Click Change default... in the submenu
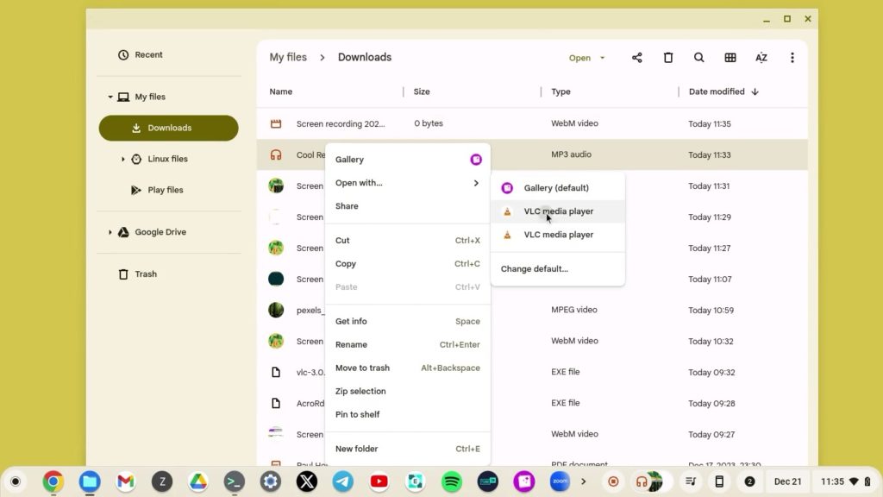883x497 pixels. click(558, 269)
